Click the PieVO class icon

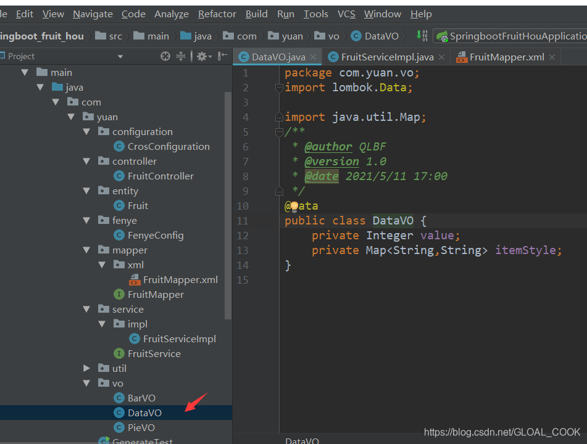coord(119,427)
